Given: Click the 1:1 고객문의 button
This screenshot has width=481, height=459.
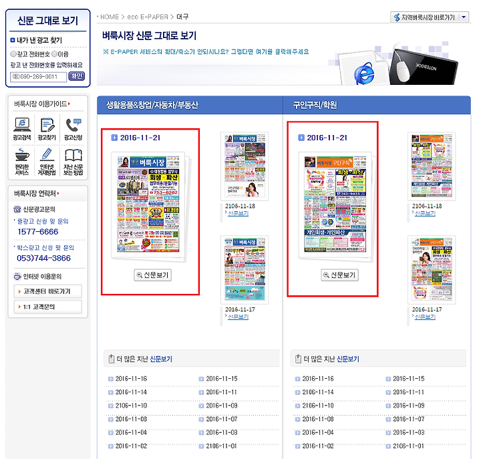Looking at the screenshot, I should (x=48, y=307).
